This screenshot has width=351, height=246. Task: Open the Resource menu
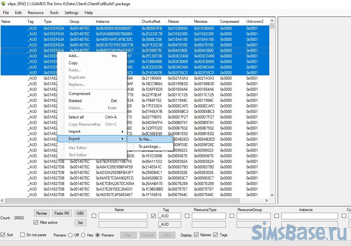click(x=36, y=13)
